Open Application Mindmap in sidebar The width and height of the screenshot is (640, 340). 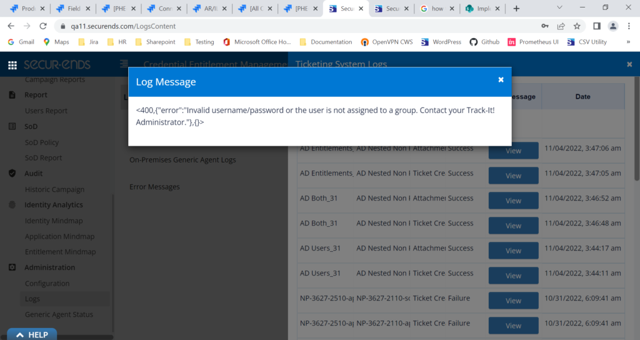click(x=59, y=236)
